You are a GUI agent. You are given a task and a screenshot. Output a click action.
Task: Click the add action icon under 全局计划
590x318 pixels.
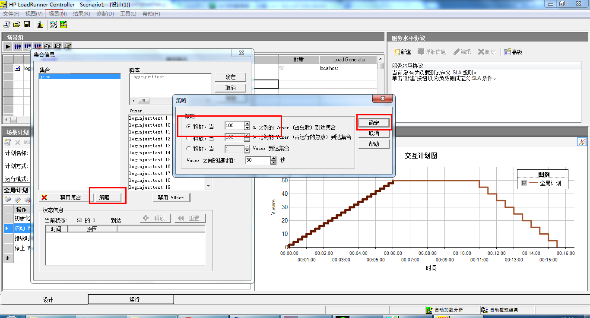click(x=8, y=200)
